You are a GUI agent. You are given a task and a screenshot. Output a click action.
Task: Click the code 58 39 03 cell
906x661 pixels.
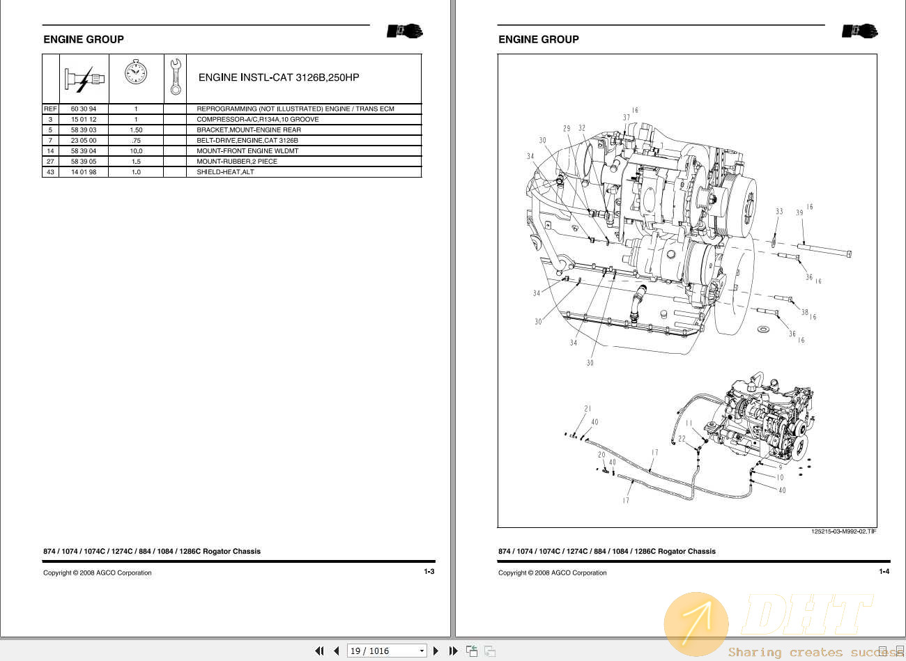pos(84,130)
